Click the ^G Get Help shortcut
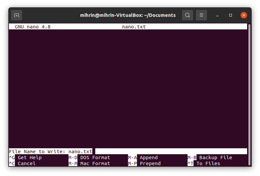Viewport: 260px width, 176px height. [26, 158]
